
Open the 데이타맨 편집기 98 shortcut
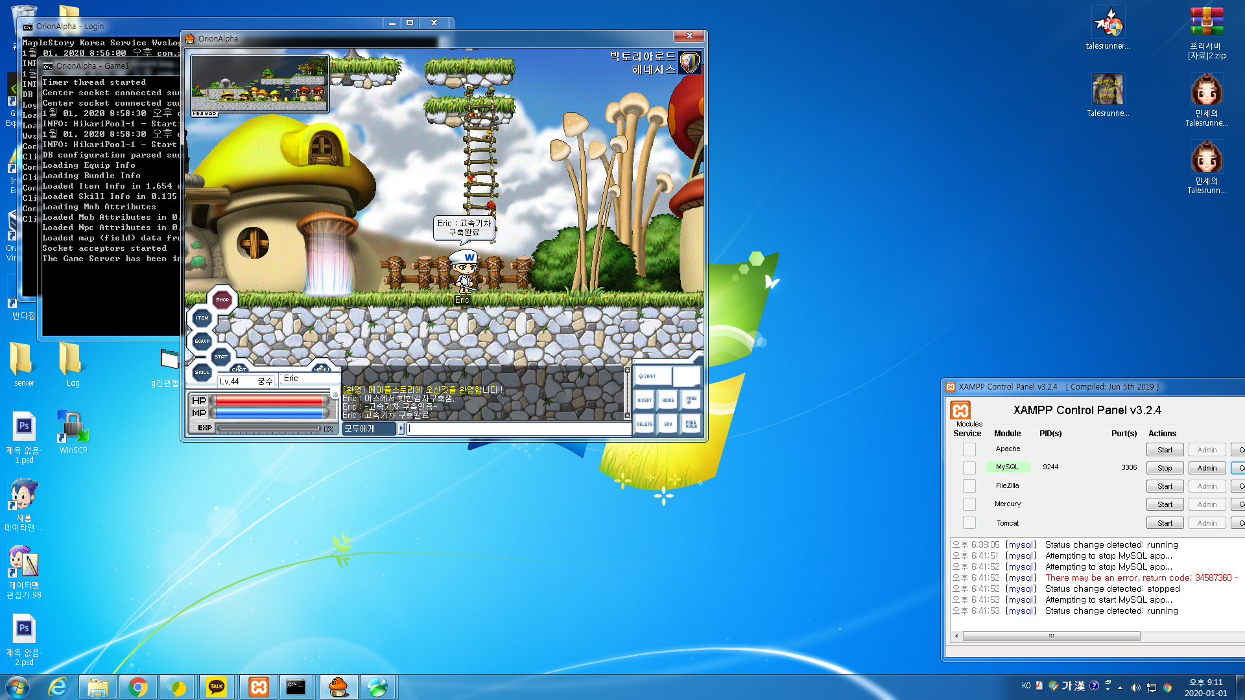pyautogui.click(x=24, y=572)
